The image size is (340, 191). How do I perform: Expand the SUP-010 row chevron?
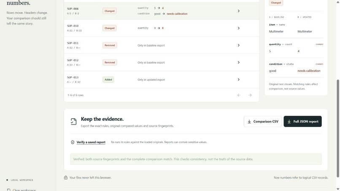click(238, 28)
